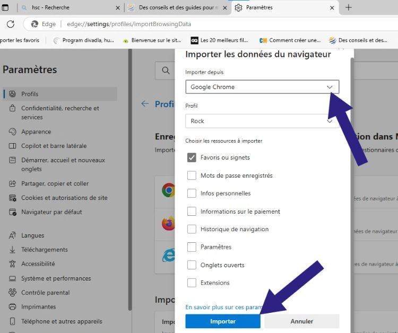Open the Profil Rock dropdown
This screenshot has width=398, height=333.
262,121
